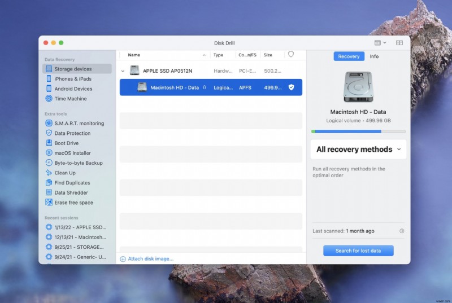The image size is (452, 303).
Task: Open Find Duplicates tool
Action: pyautogui.click(x=72, y=183)
